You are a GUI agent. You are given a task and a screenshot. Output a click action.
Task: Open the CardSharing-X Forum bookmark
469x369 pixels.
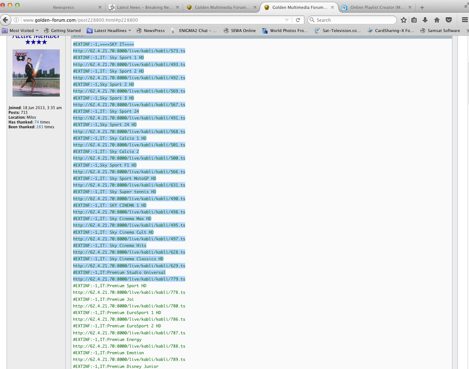391,31
